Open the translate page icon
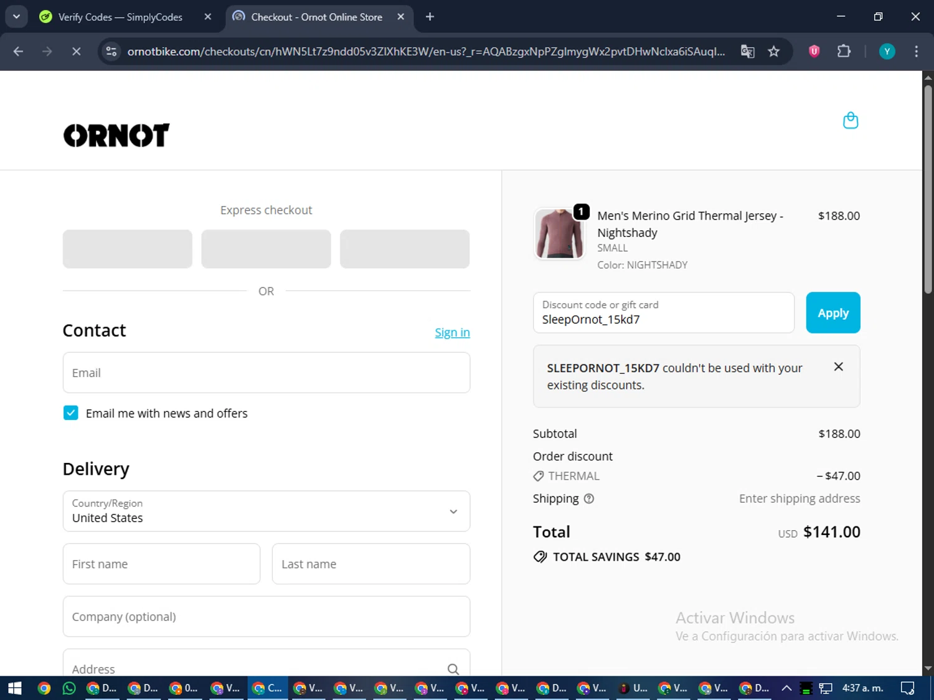 747,51
